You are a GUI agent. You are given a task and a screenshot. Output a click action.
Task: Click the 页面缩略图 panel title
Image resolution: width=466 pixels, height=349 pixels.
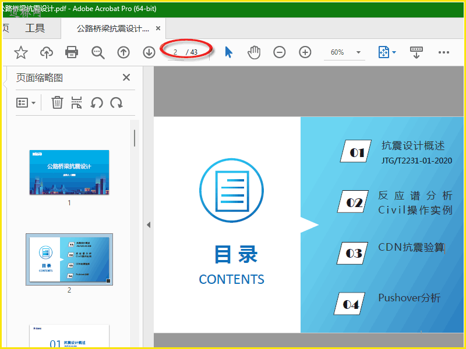(x=40, y=78)
